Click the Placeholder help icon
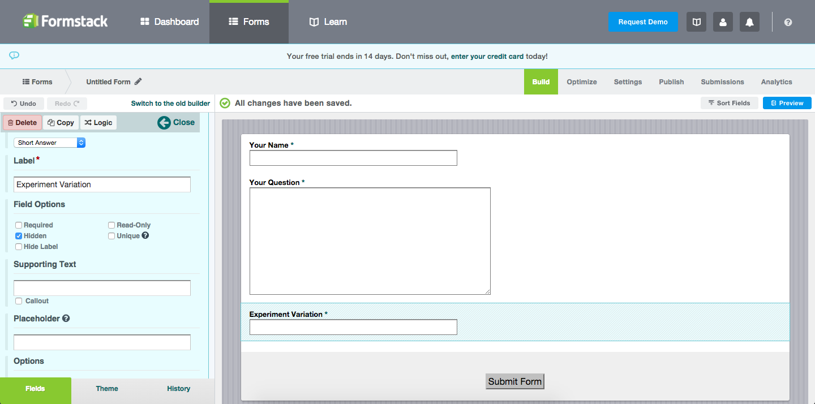This screenshot has height=404, width=815. point(66,319)
